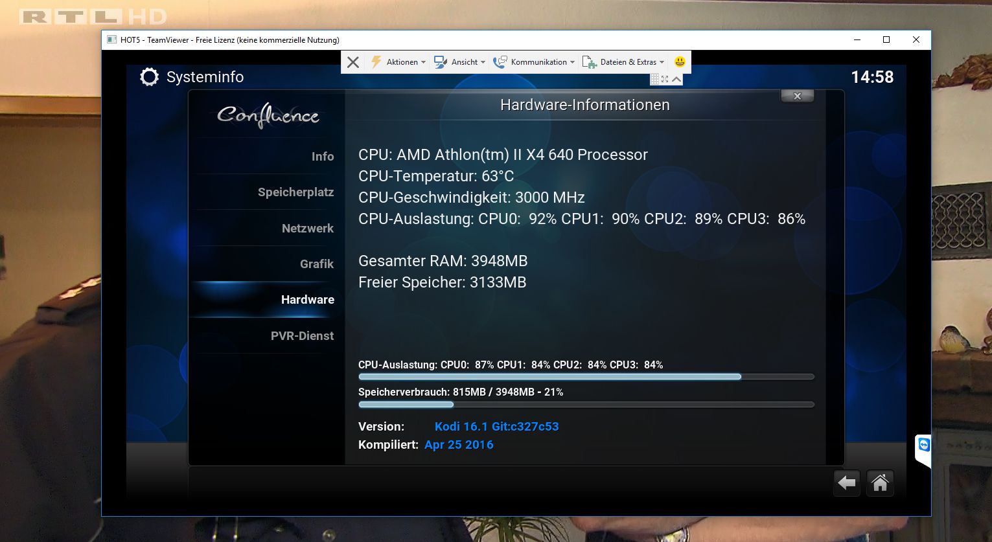Open the Dateien & Extras dropdown
This screenshot has width=992, height=542.
tap(623, 62)
